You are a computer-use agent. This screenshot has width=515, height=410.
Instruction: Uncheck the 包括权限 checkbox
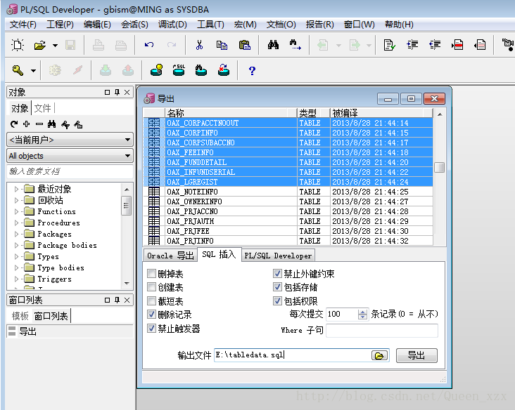277,301
